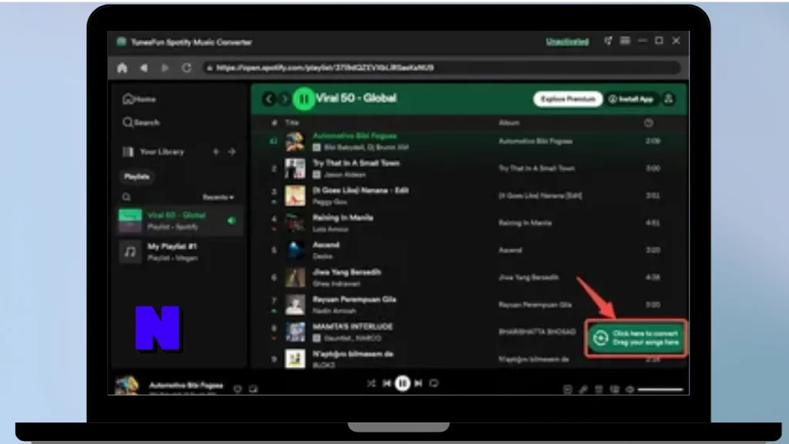Pause playlist with green header button
Image resolution: width=789 pixels, height=444 pixels.
pos(304,99)
